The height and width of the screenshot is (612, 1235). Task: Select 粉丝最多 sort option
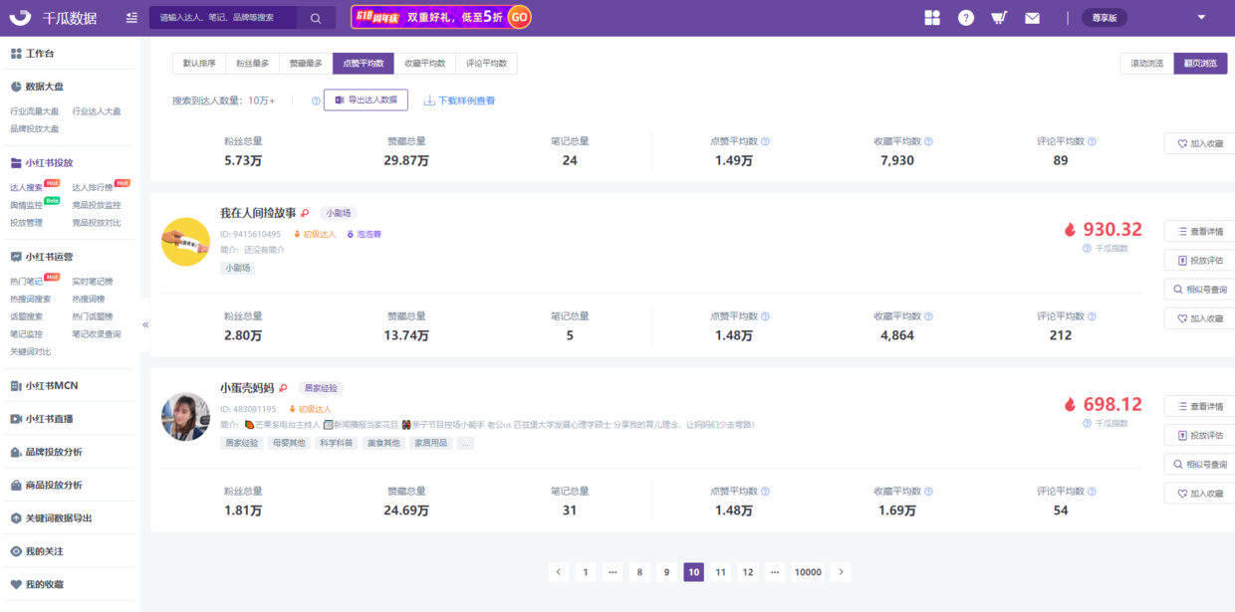click(252, 64)
